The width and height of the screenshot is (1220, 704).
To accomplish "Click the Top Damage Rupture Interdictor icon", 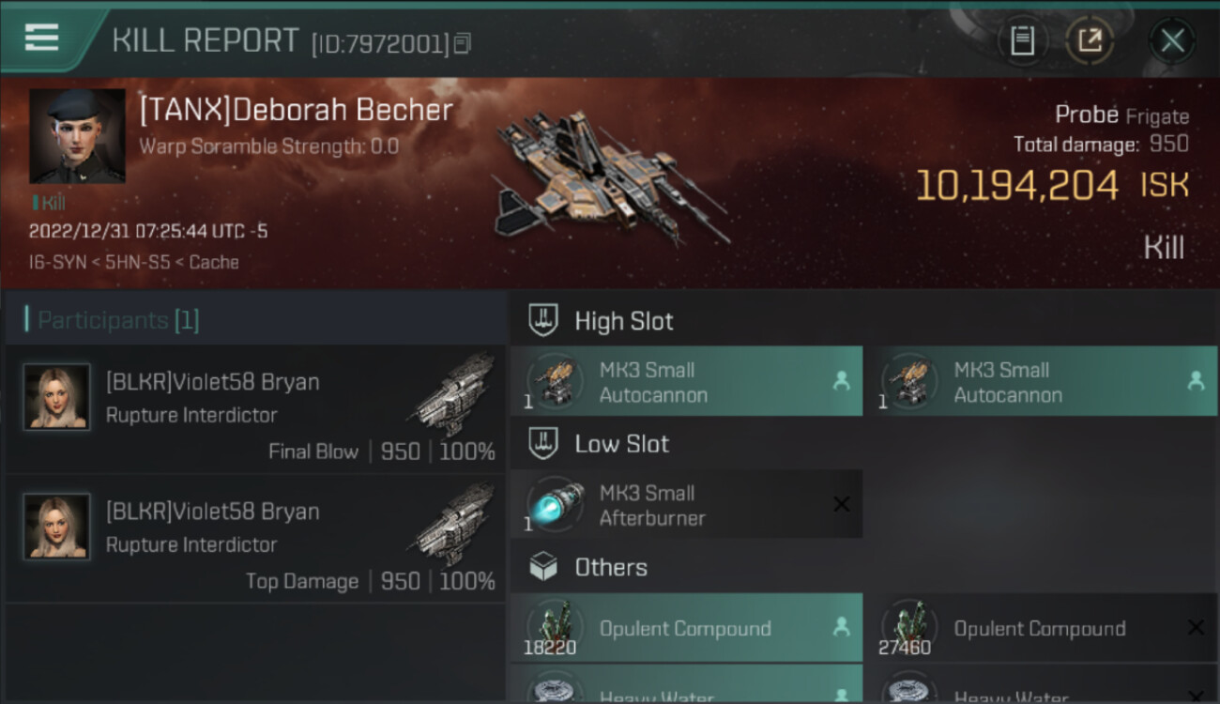I will click(x=453, y=526).
